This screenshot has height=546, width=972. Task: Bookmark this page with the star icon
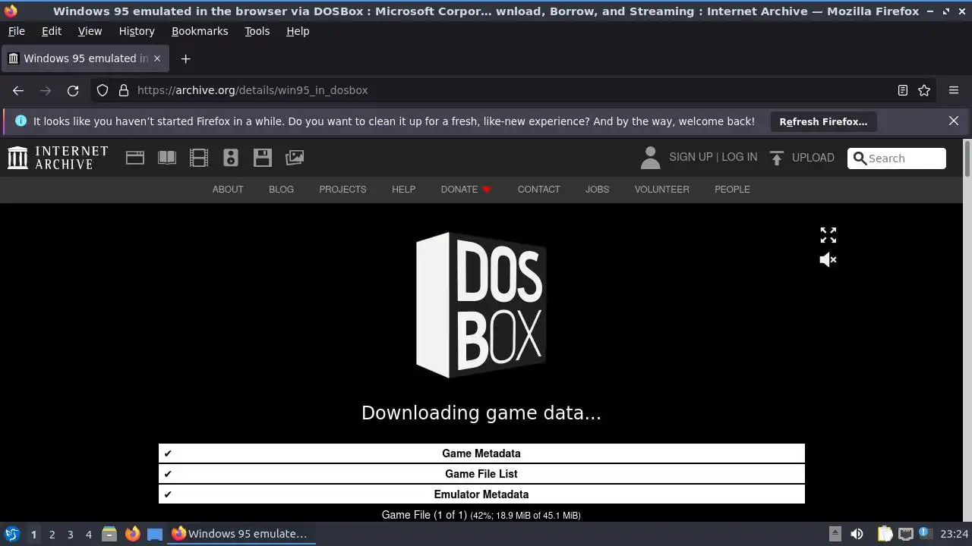click(924, 90)
